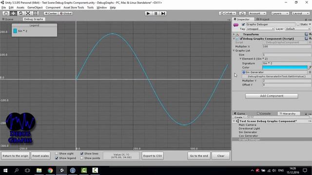Click Reset scales button

[40, 156]
